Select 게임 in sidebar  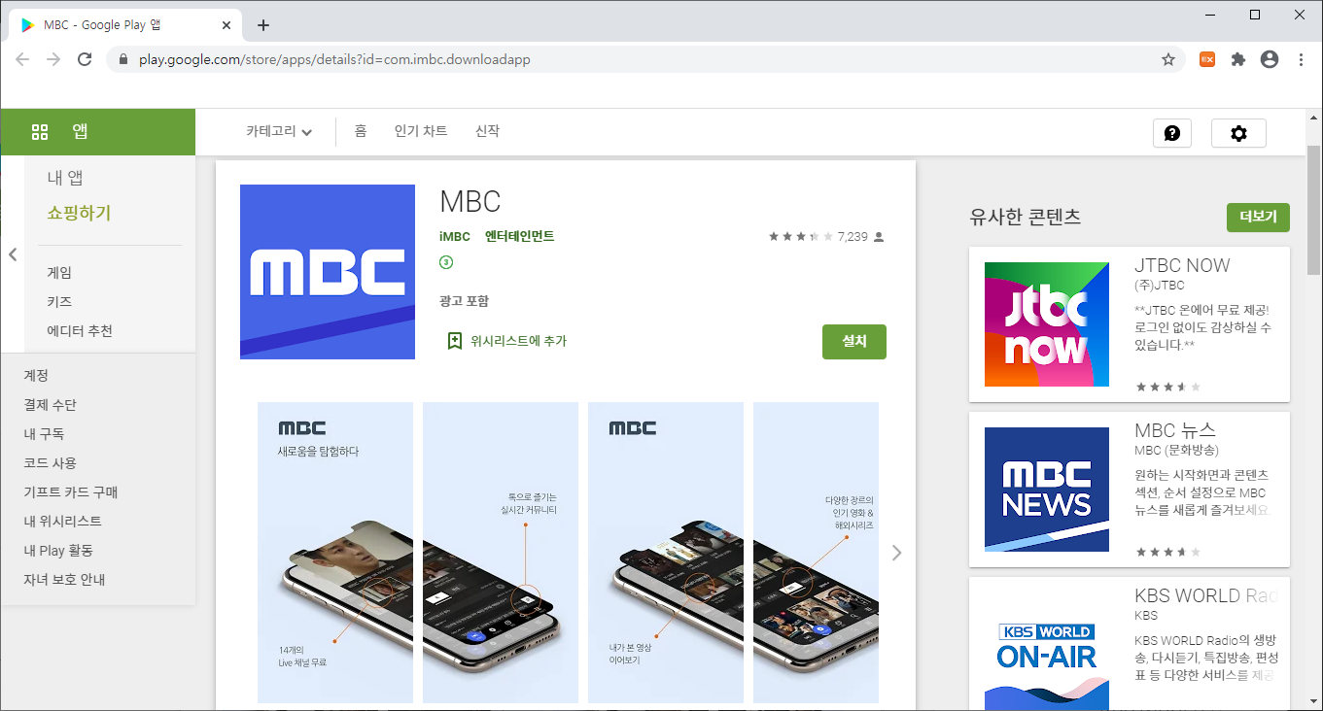[59, 273]
